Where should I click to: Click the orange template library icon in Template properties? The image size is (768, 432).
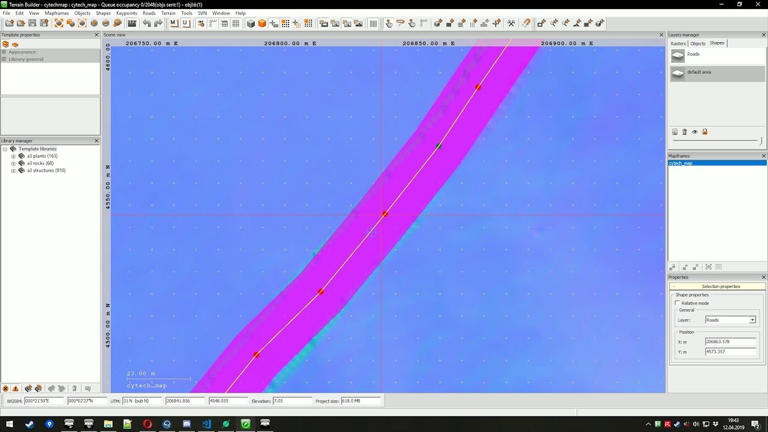[x=5, y=44]
